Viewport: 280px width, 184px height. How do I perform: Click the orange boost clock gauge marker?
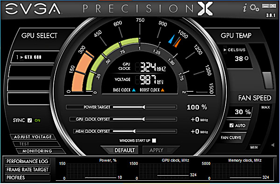[x=178, y=43]
